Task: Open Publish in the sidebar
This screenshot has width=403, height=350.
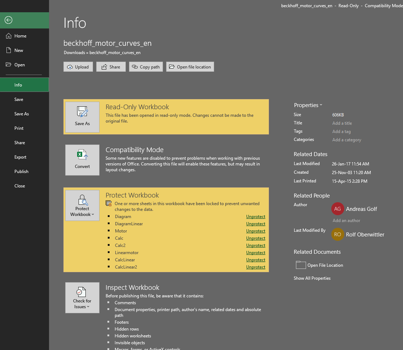Action: (x=25, y=171)
